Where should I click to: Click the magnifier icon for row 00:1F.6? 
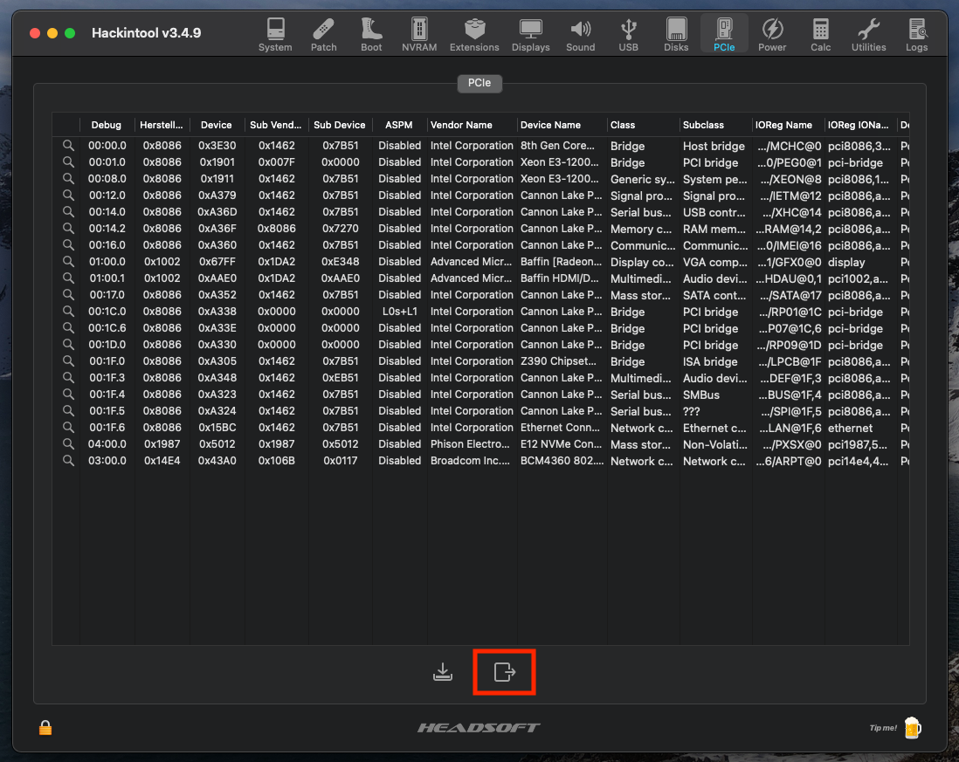coord(68,427)
